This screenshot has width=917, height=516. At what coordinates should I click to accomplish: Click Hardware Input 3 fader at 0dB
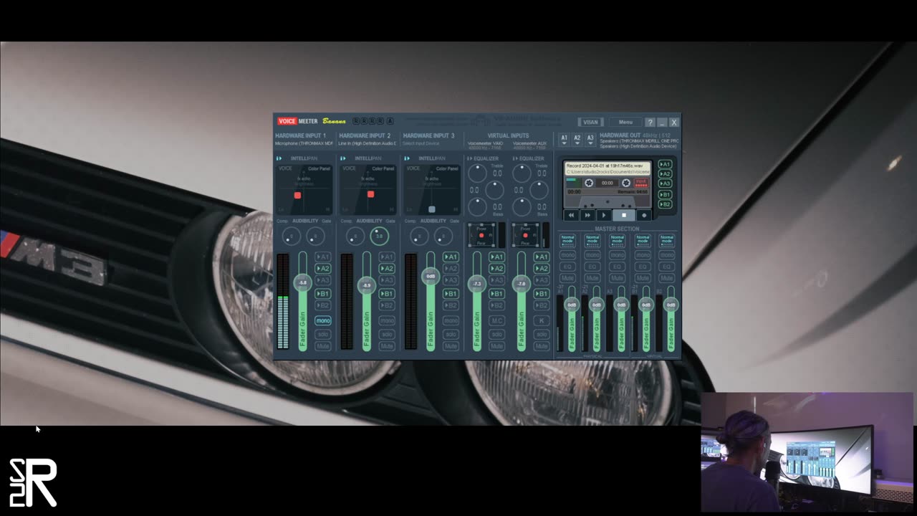click(431, 276)
